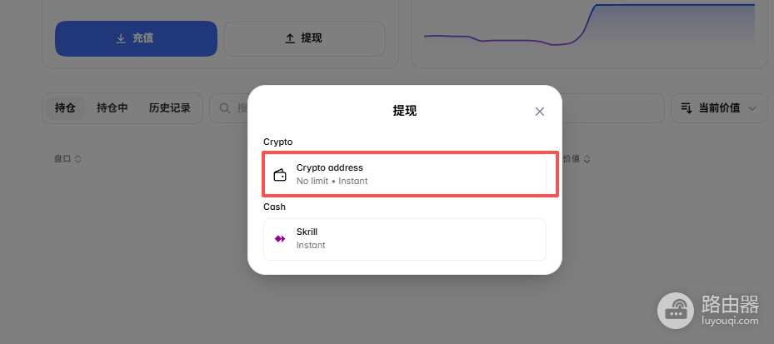The image size is (774, 344).
Task: Select Crypto address withdrawal option
Action: [405, 174]
